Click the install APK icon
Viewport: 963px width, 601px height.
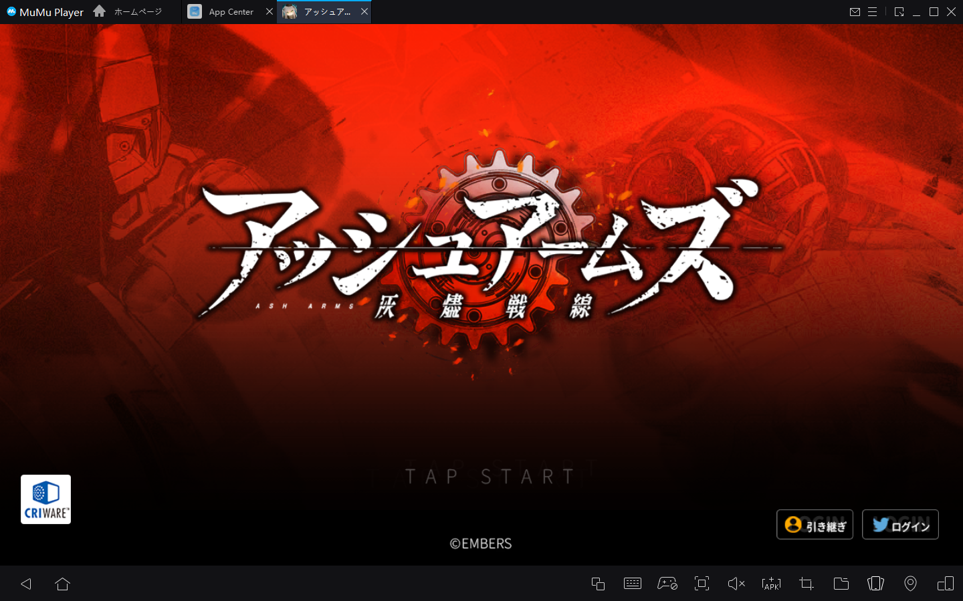pyautogui.click(x=771, y=584)
